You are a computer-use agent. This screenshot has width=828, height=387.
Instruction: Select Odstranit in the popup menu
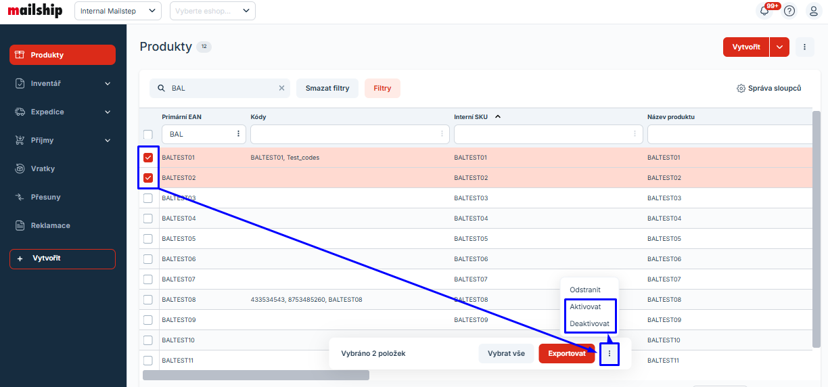click(585, 290)
